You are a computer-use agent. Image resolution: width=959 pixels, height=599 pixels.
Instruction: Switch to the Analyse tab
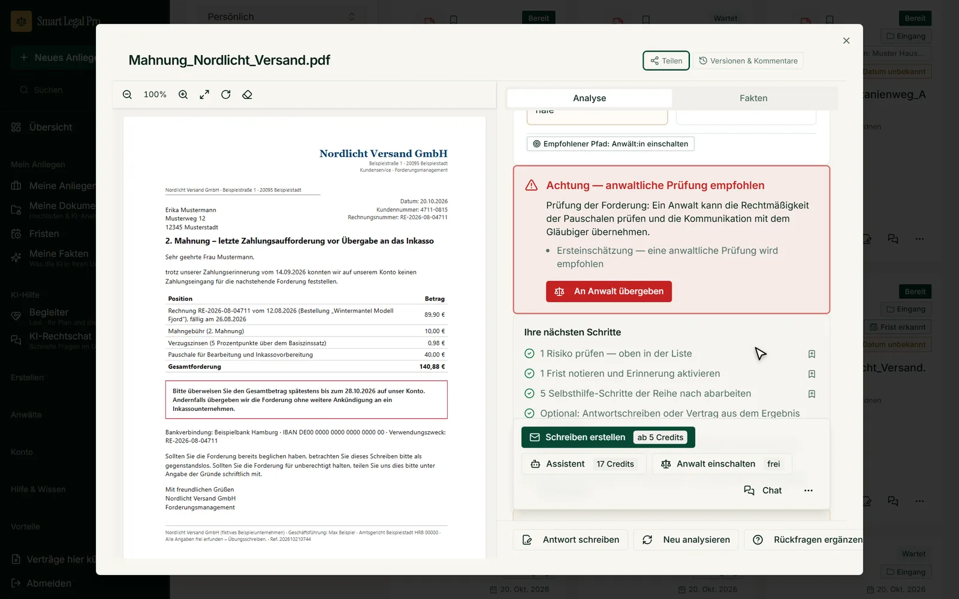589,98
